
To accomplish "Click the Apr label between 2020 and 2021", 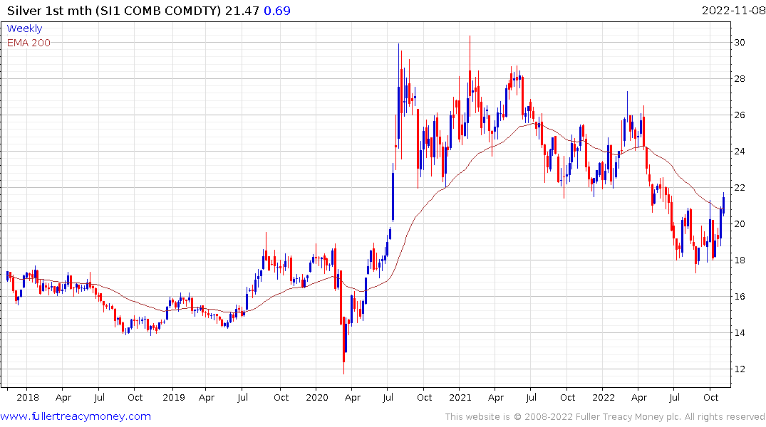I will coord(353,398).
